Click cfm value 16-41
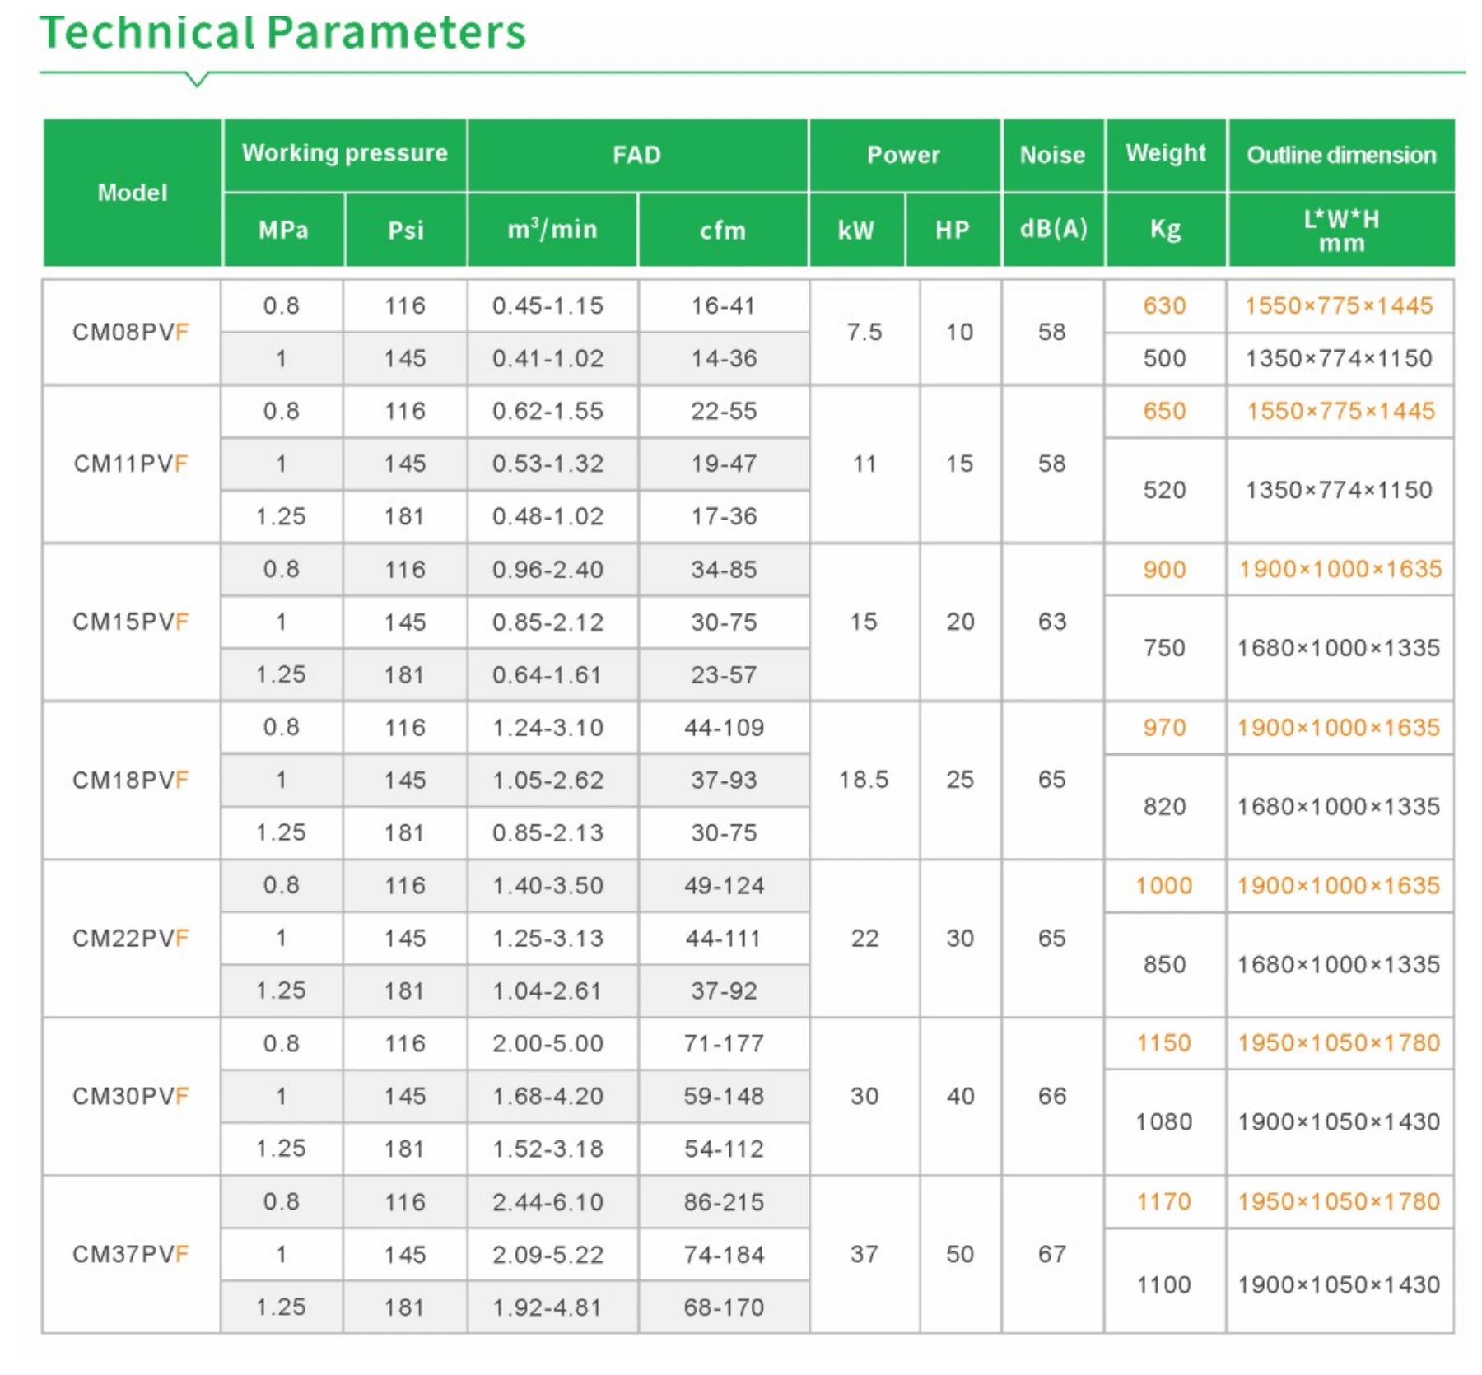1482x1375 pixels. pyautogui.click(x=723, y=306)
